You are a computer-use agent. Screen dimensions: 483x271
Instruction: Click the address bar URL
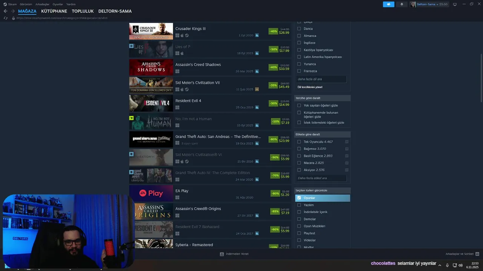click(x=62, y=18)
